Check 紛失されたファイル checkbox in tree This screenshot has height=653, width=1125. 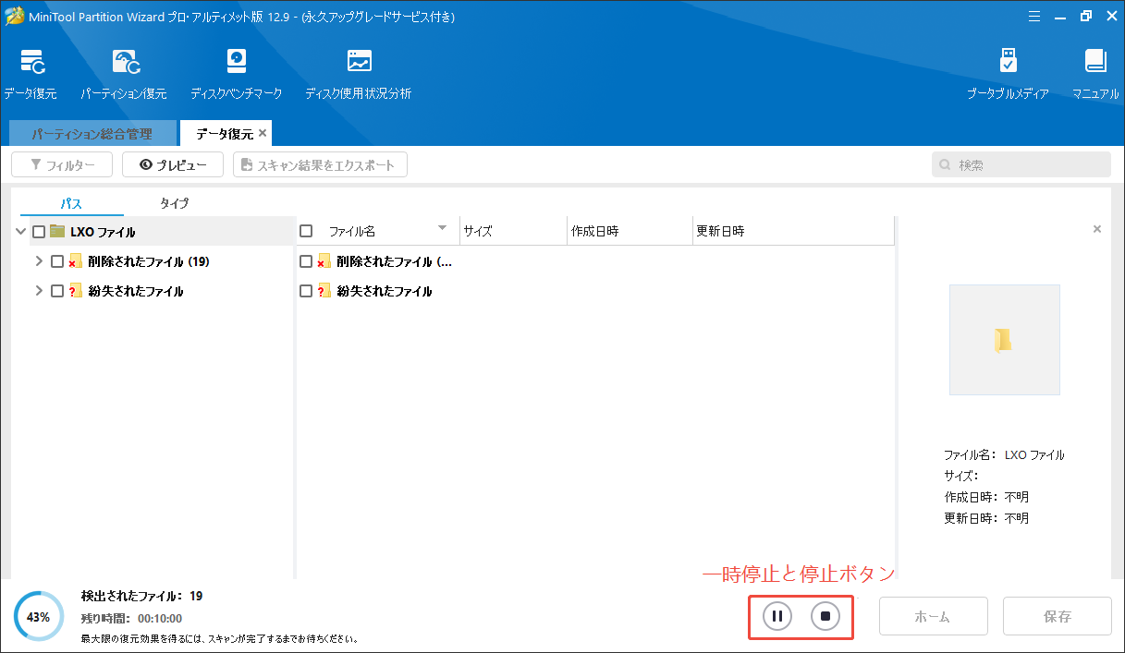57,291
